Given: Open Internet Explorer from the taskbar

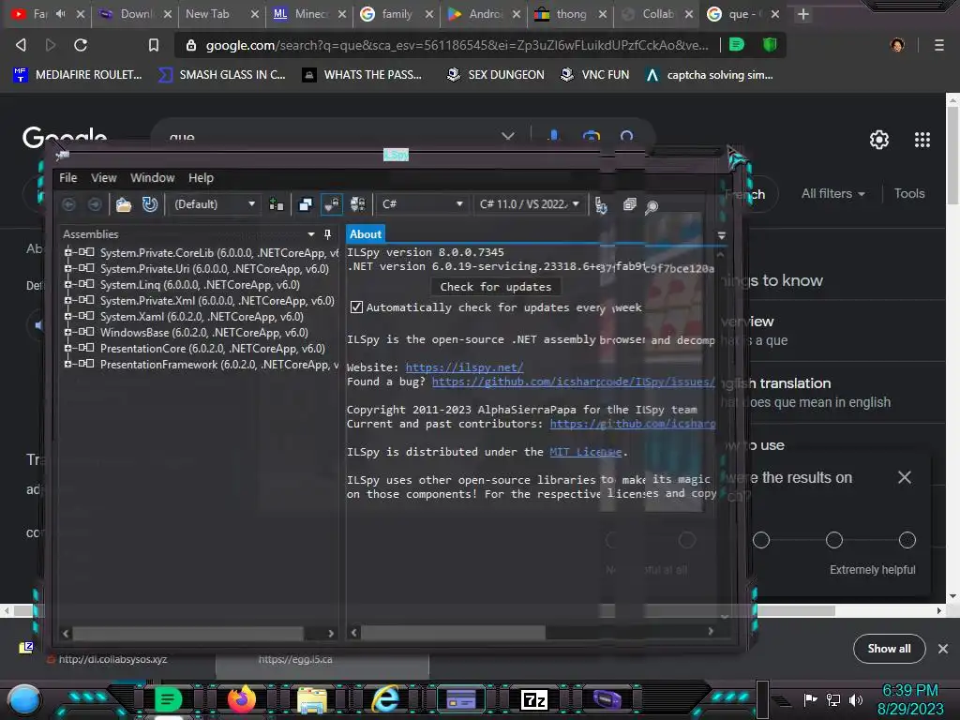Looking at the screenshot, I should point(385,699).
